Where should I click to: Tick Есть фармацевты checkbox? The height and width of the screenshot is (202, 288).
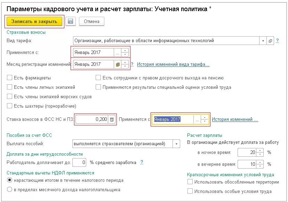(9, 78)
